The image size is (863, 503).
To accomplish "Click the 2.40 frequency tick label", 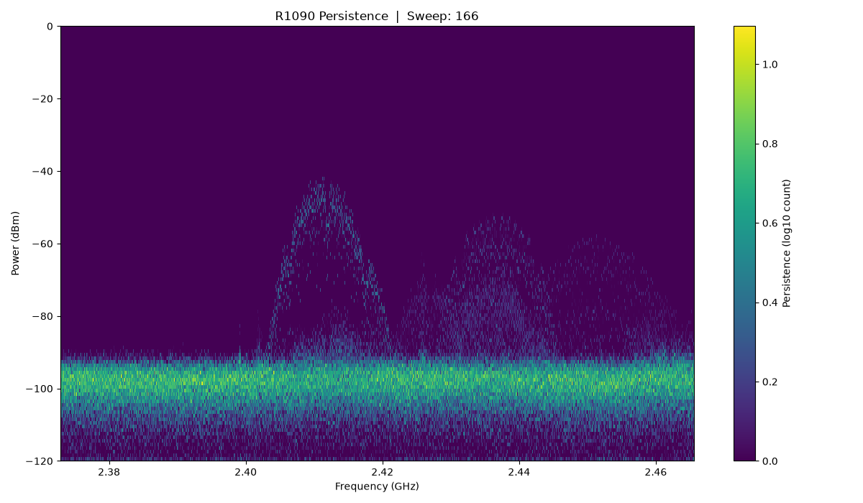I will [246, 472].
